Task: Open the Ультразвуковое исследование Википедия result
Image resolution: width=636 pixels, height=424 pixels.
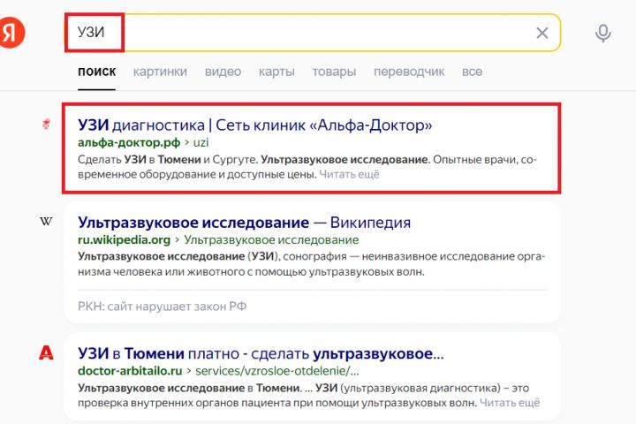Action: pyautogui.click(x=244, y=223)
